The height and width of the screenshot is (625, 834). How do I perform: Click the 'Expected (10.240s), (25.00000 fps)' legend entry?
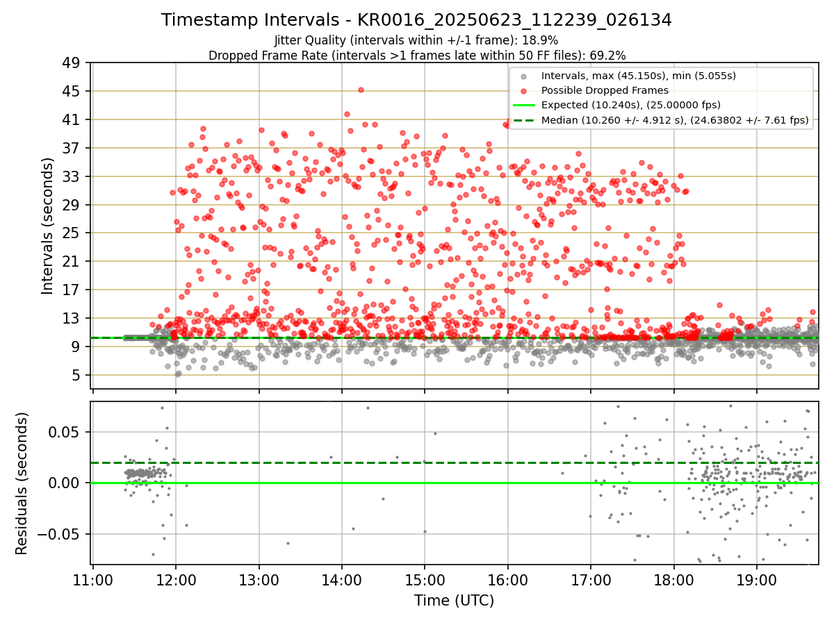pos(631,105)
